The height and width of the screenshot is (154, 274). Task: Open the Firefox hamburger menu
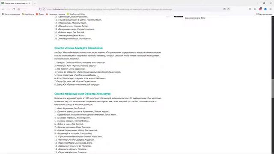point(271,9)
